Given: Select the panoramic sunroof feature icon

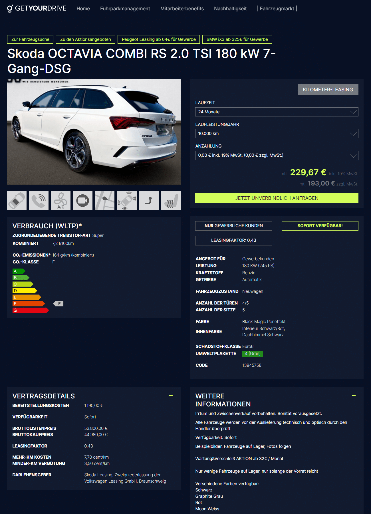Looking at the screenshot, I should [17, 201].
